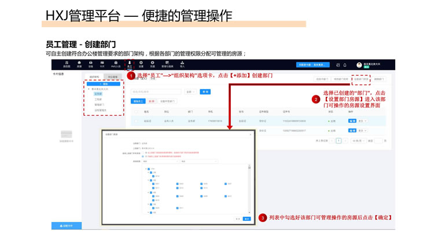Toggle the 3层 floor checkbox
The height and width of the screenshot is (244, 434).
(x=151, y=180)
